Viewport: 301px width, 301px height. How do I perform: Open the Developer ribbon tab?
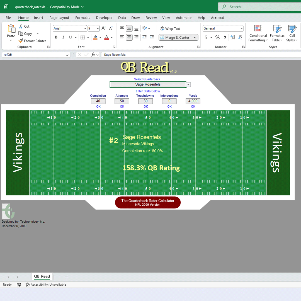[104, 18]
